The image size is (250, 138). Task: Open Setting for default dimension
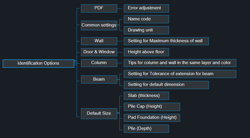(166, 85)
